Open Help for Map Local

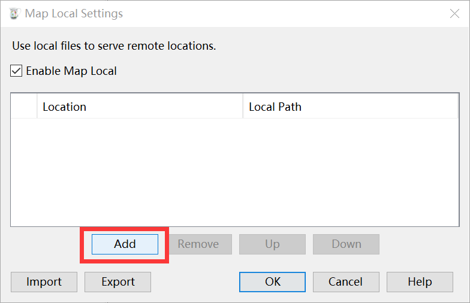[x=420, y=282]
